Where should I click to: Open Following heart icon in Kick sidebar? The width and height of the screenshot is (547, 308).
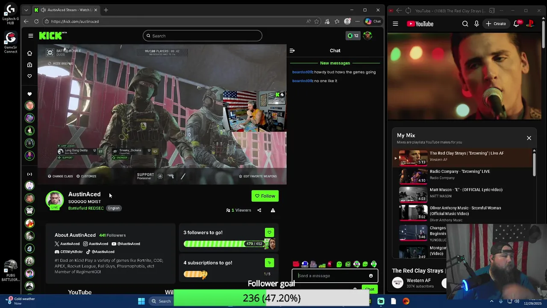click(x=29, y=76)
